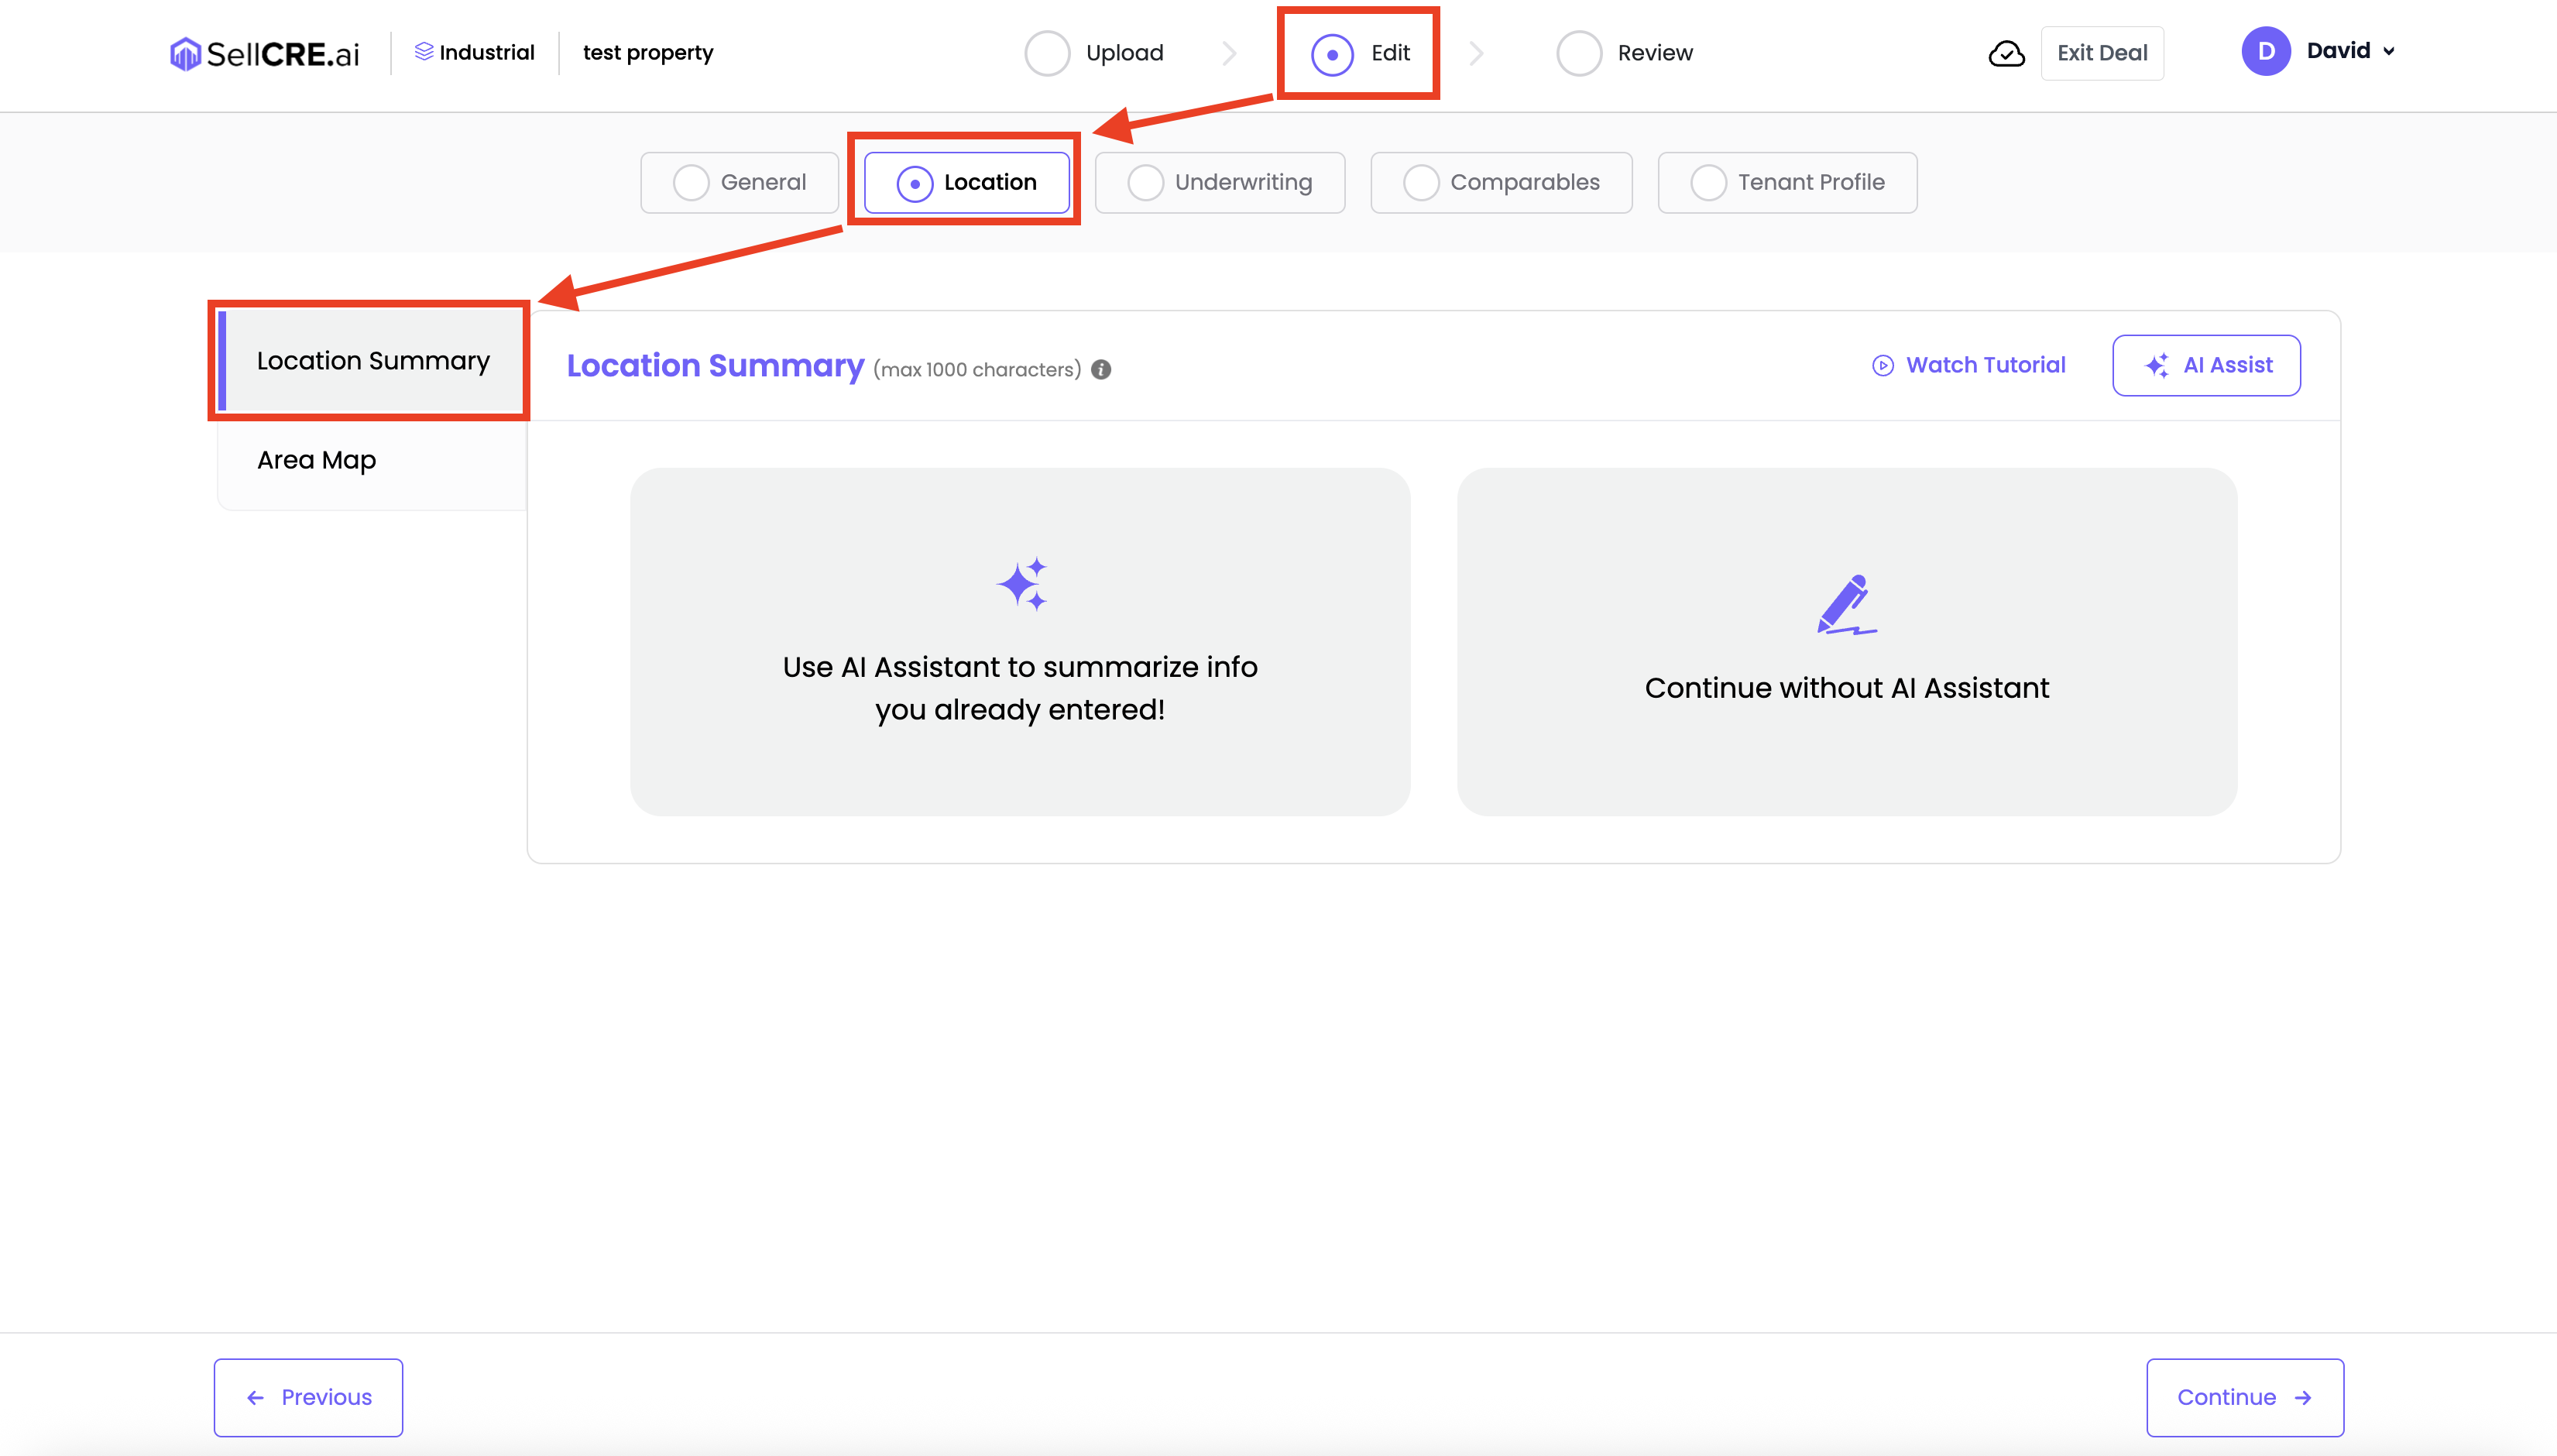Click the info icon beside max characters
Screen dimensions: 2557x1456
[x=1100, y=370]
